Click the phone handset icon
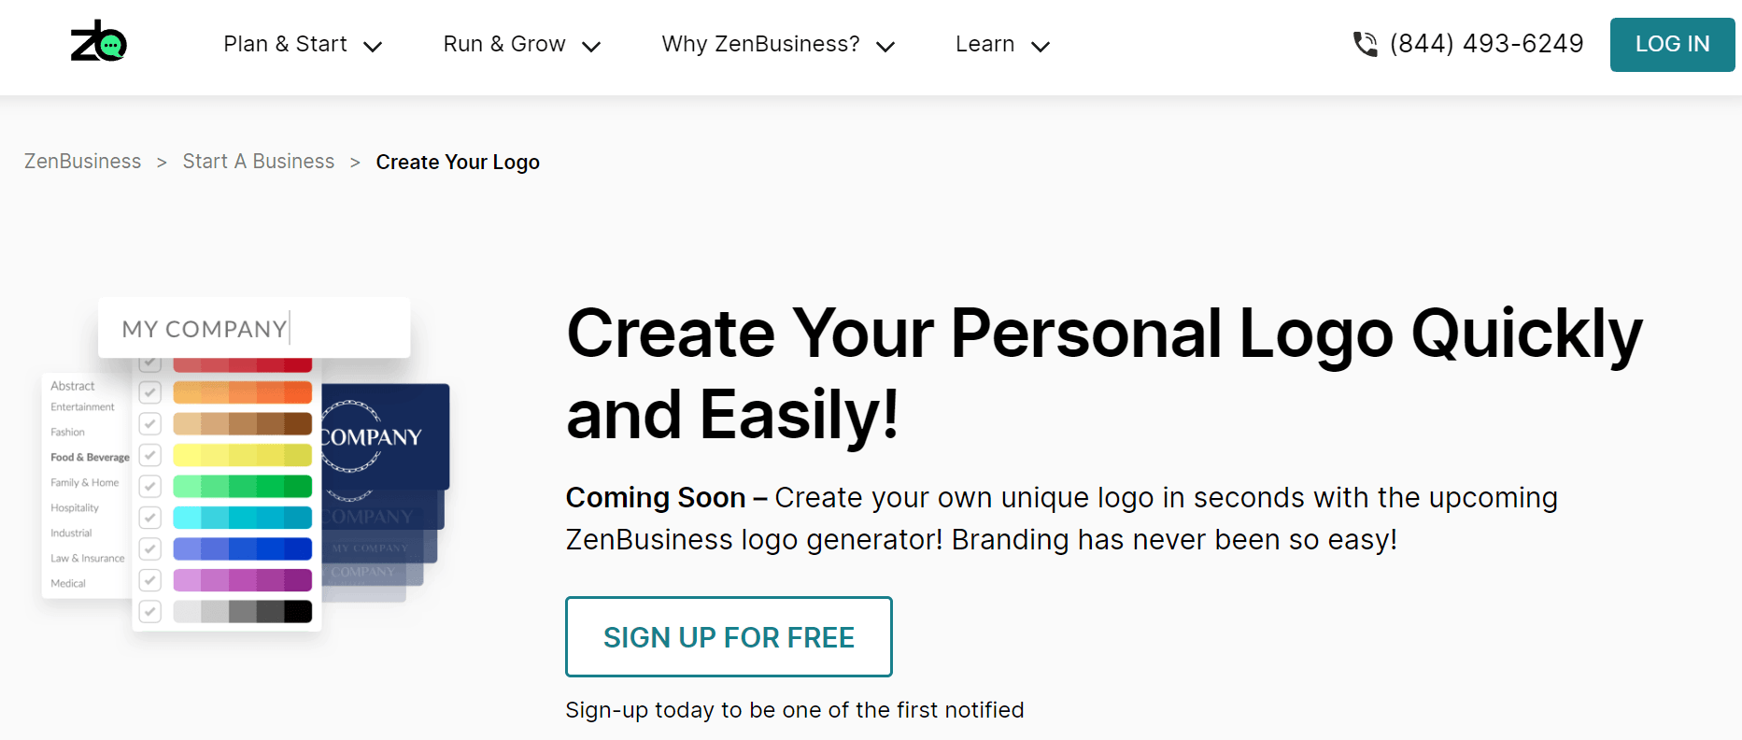The height and width of the screenshot is (740, 1742). pos(1364,43)
